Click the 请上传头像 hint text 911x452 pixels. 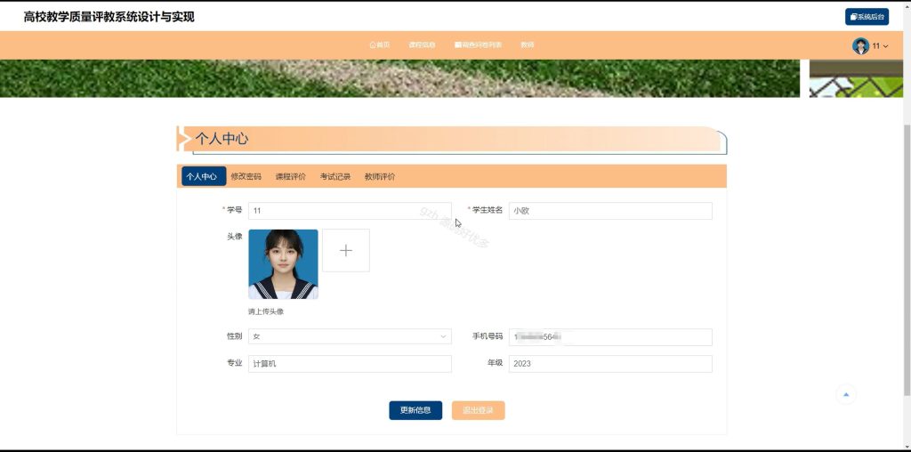coord(266,312)
